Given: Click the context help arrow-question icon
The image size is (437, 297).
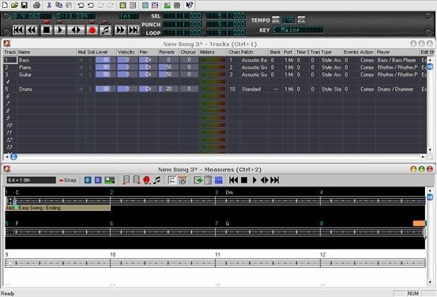Looking at the screenshot, I should 190,5.
